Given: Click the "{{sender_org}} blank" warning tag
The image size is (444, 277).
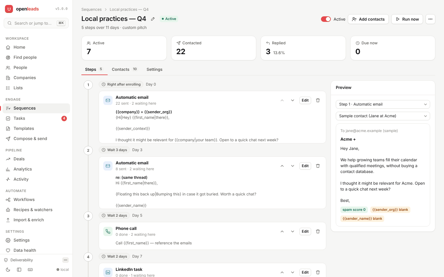Looking at the screenshot, I should (390, 210).
